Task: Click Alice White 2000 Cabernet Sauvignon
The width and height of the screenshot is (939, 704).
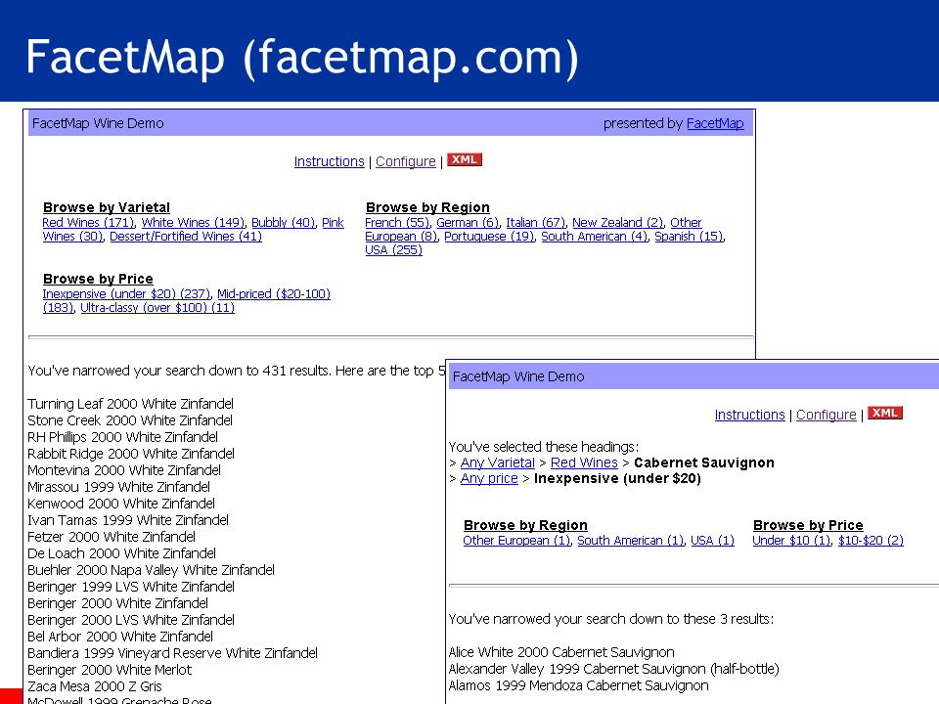Action: 561,652
